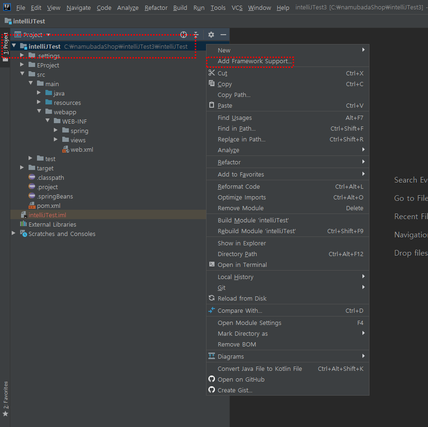Click the Paste clipboard icon
The height and width of the screenshot is (427, 428).
[212, 105]
